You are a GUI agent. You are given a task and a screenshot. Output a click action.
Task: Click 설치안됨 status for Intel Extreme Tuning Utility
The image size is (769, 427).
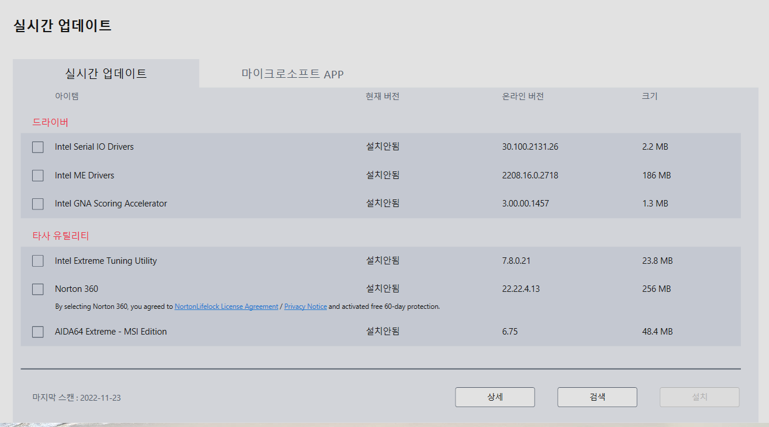[383, 260]
